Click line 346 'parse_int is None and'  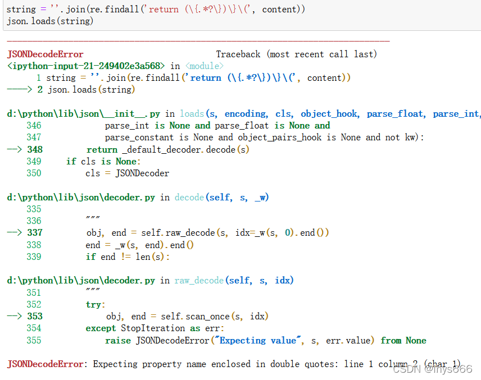coord(217,126)
